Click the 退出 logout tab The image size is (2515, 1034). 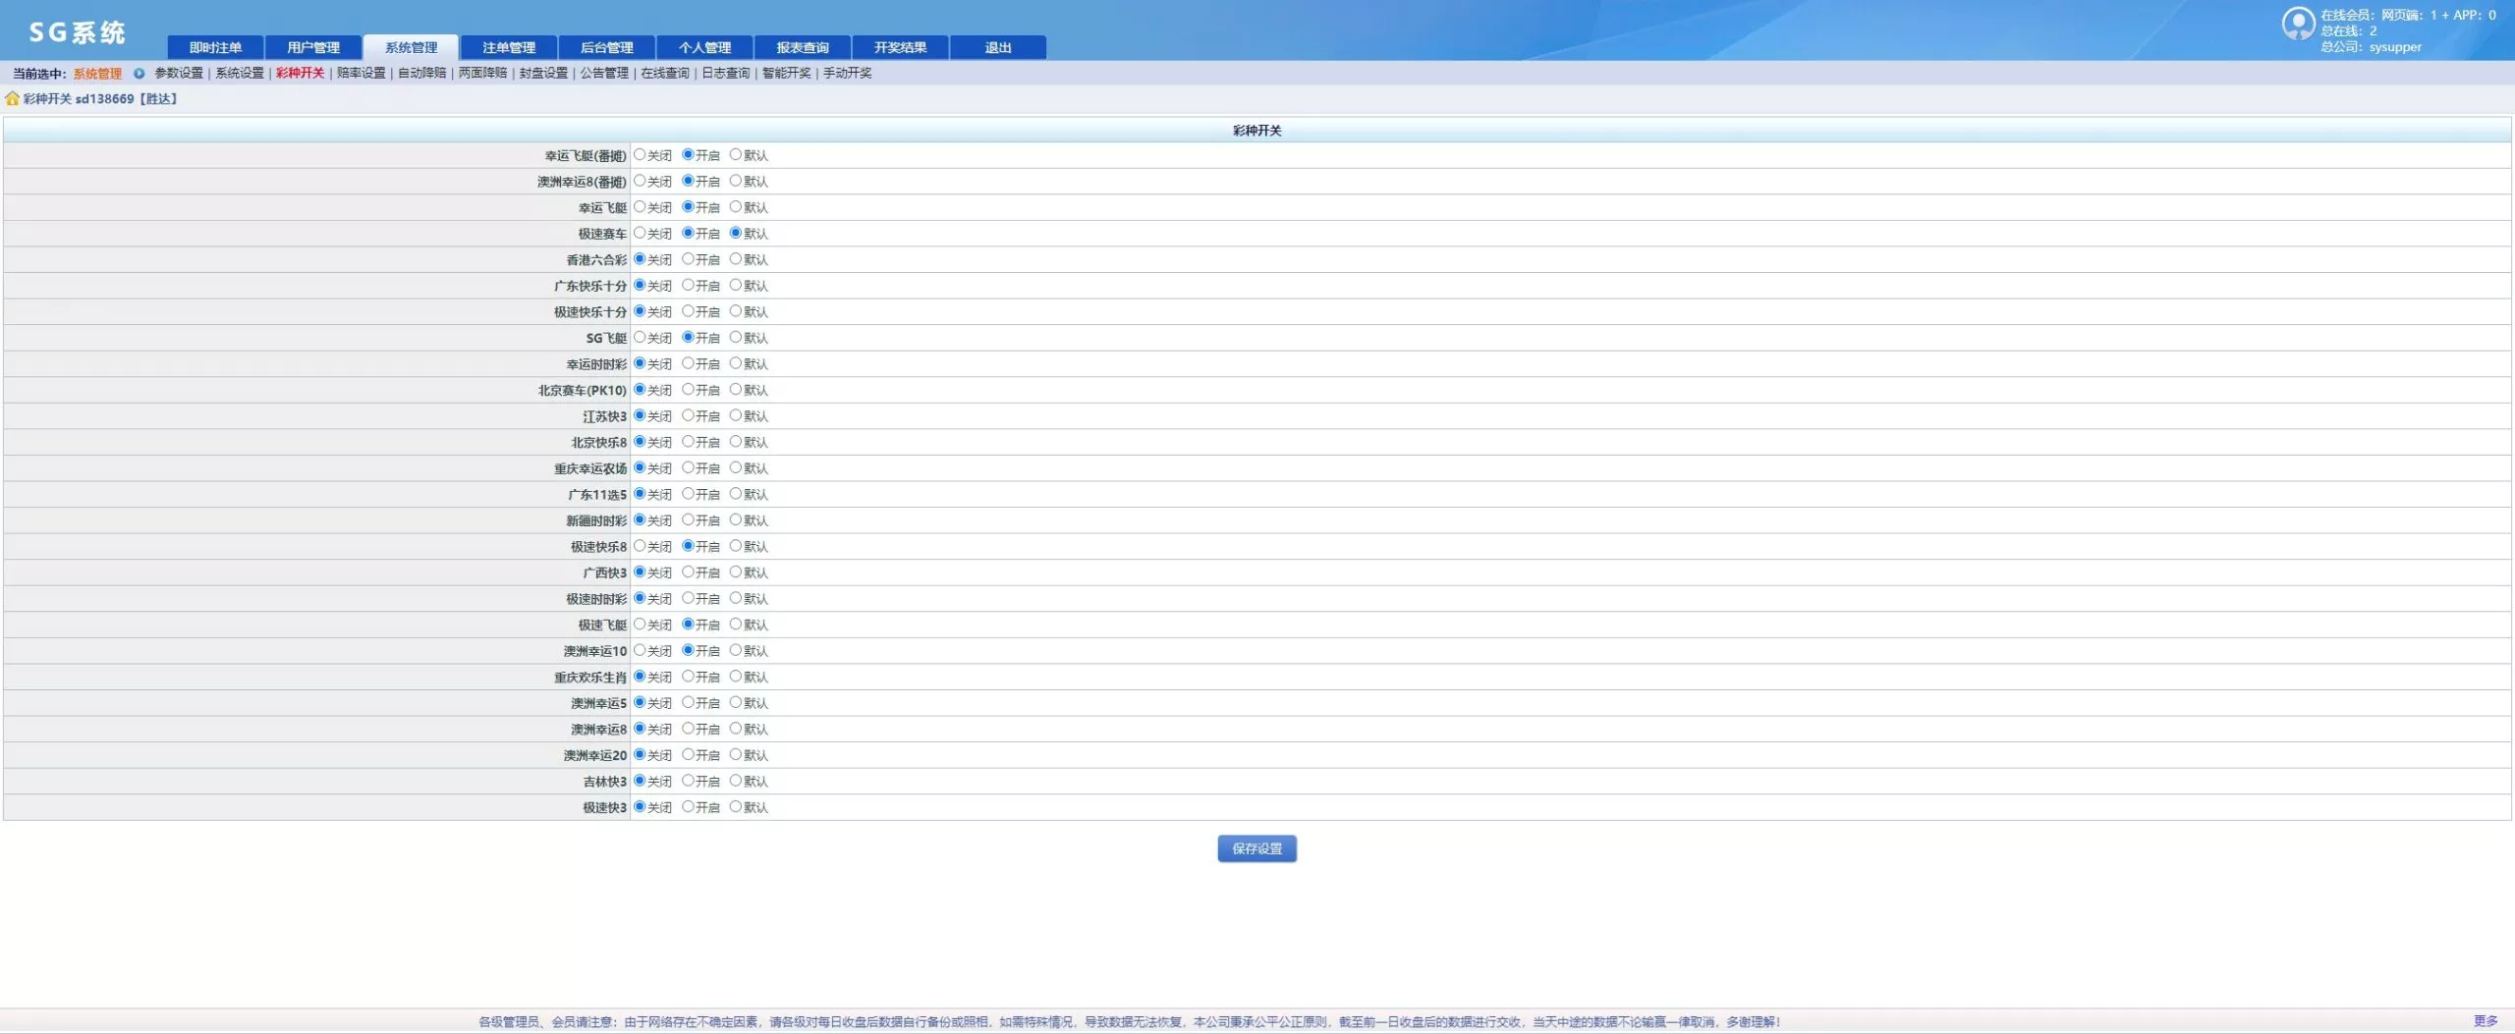pyautogui.click(x=997, y=47)
